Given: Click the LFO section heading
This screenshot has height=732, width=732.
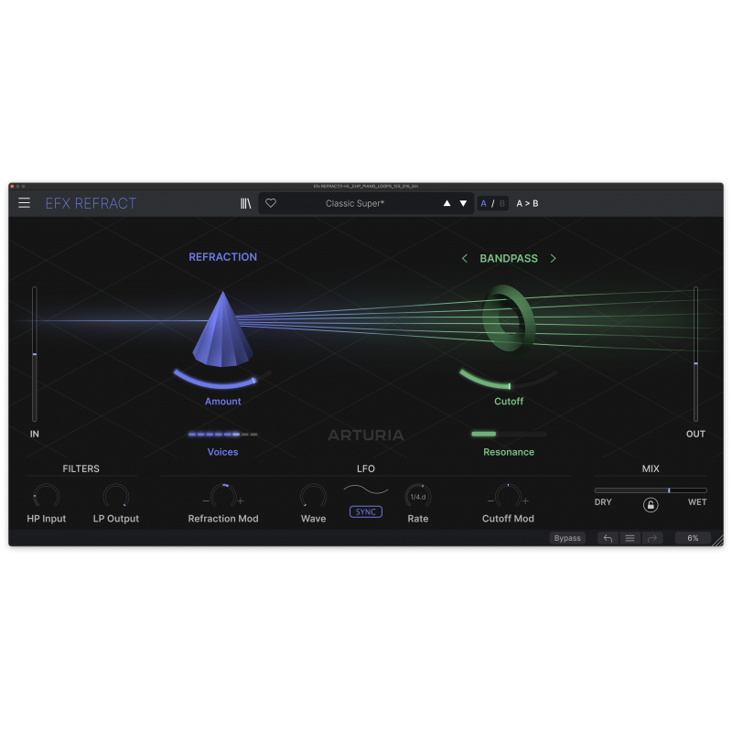Looking at the screenshot, I should click(x=365, y=468).
